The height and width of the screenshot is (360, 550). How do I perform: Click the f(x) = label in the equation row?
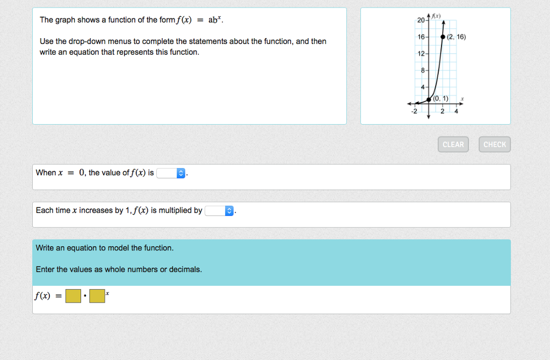[46, 296]
